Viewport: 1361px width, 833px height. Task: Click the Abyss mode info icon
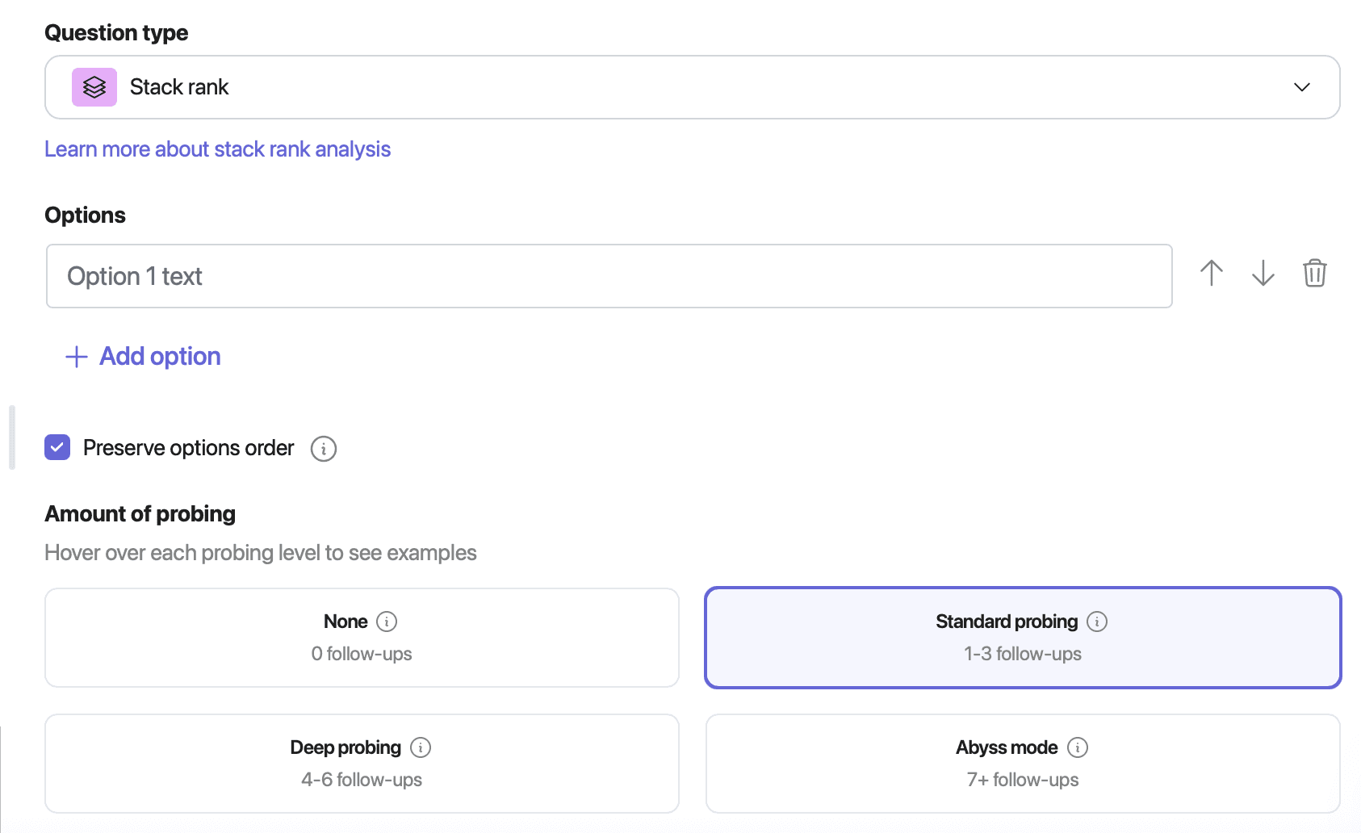point(1078,747)
